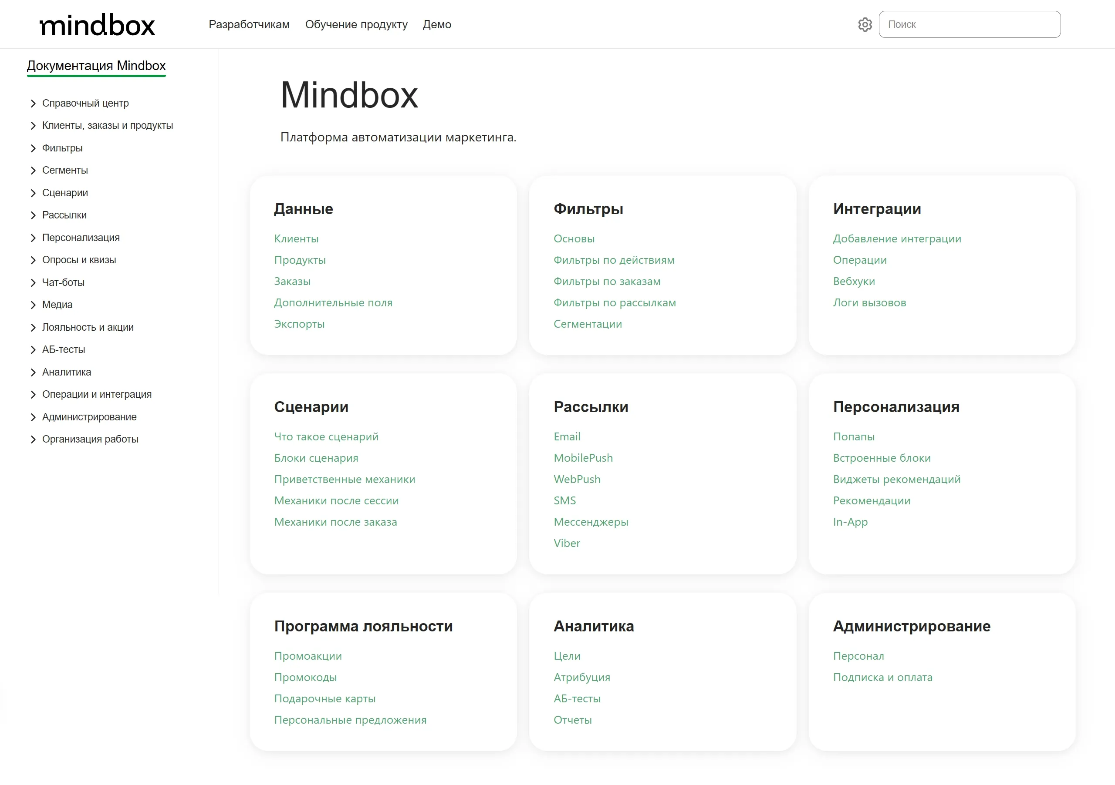
Task: Expand the Сценарии sidebar chevron
Action: coord(33,193)
